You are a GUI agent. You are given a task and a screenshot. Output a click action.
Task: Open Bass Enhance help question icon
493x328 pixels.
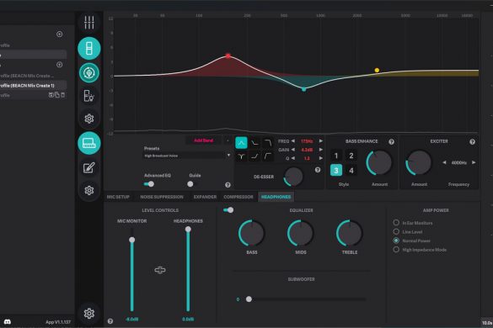point(391,142)
